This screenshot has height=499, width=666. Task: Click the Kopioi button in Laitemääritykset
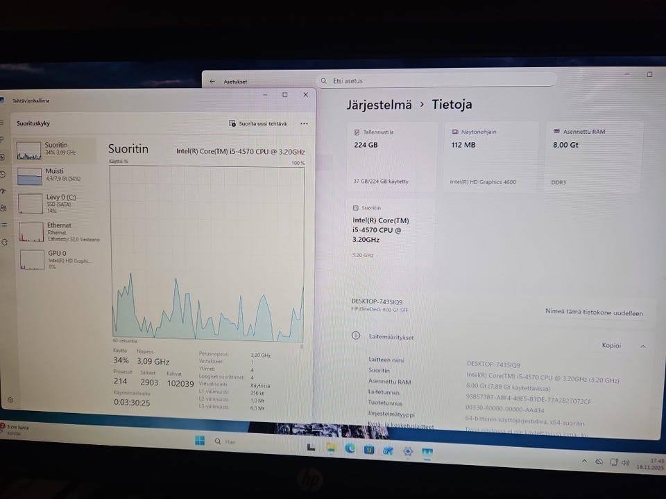[611, 345]
